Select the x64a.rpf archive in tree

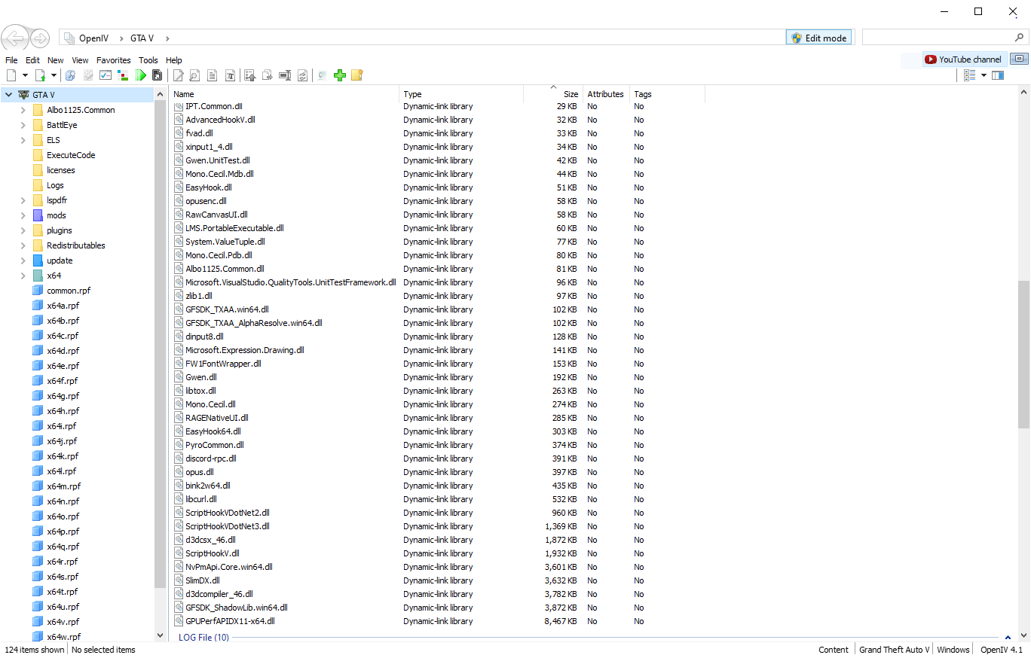(x=63, y=306)
